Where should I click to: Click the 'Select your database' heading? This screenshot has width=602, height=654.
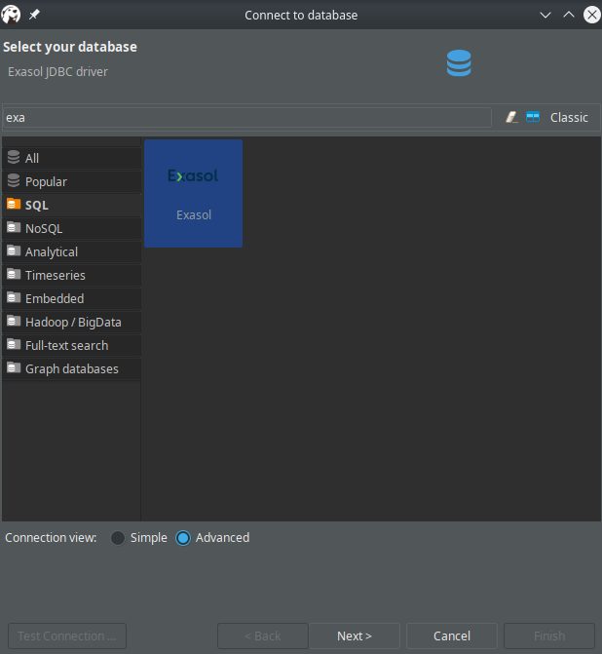pos(70,47)
